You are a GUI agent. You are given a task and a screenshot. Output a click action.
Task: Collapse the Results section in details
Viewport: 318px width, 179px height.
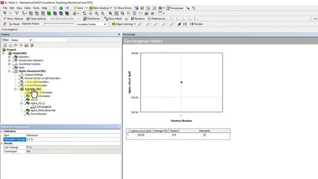click(x=2, y=143)
